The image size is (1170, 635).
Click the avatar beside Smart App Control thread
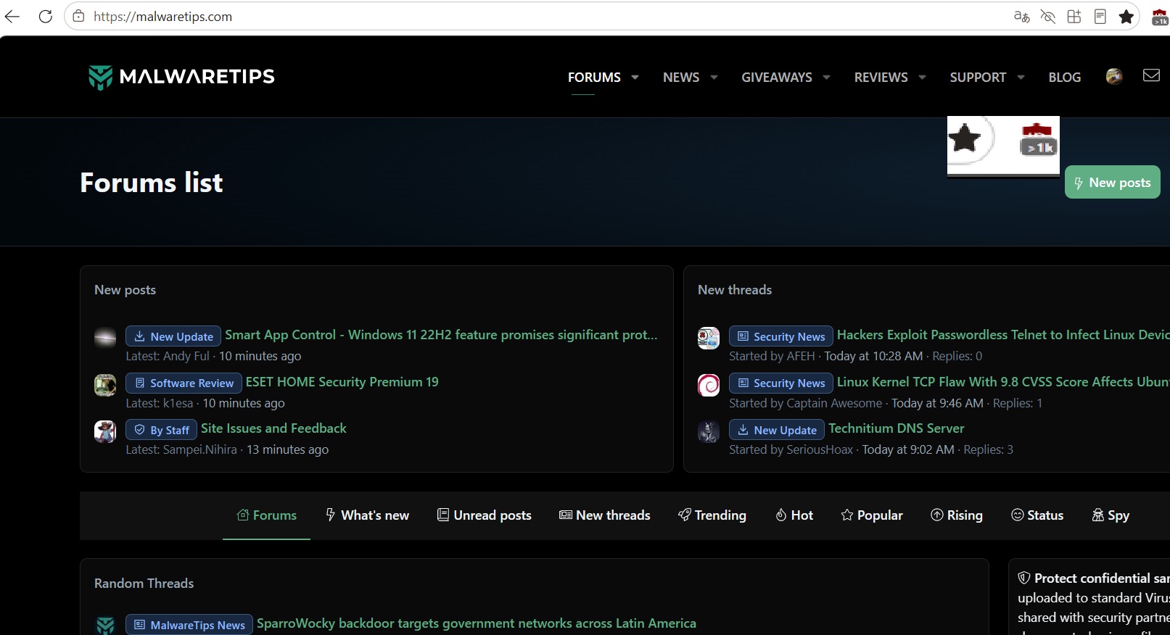[x=105, y=338]
